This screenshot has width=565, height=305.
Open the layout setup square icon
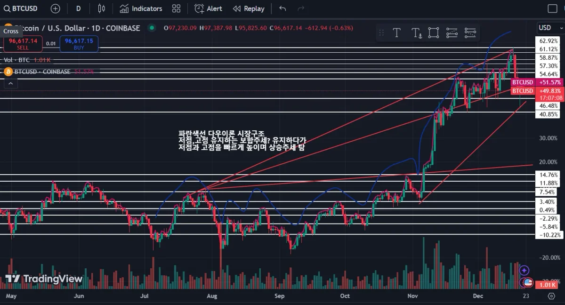[x=553, y=8]
